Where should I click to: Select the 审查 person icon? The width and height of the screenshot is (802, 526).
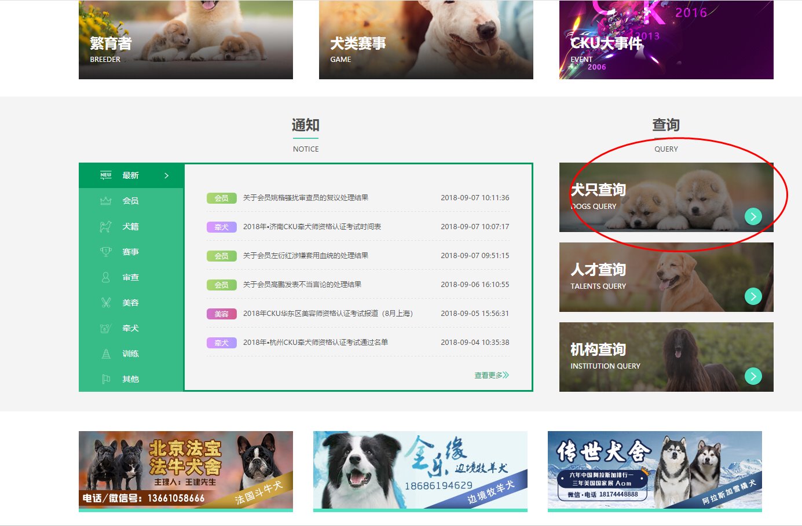[x=106, y=277]
